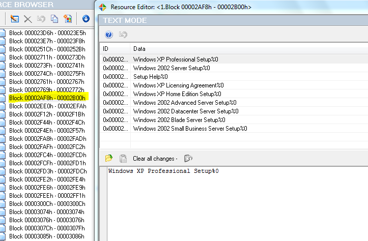Select Block 00002761h - 00002767h
368x241 pixels.
pos(47,82)
